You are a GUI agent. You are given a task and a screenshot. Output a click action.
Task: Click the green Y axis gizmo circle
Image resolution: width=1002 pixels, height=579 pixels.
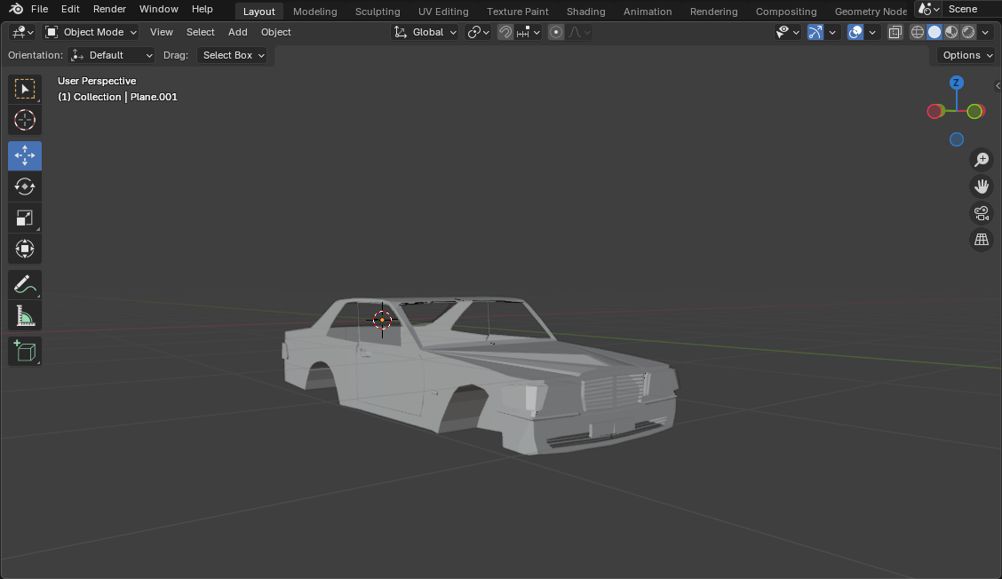click(975, 111)
